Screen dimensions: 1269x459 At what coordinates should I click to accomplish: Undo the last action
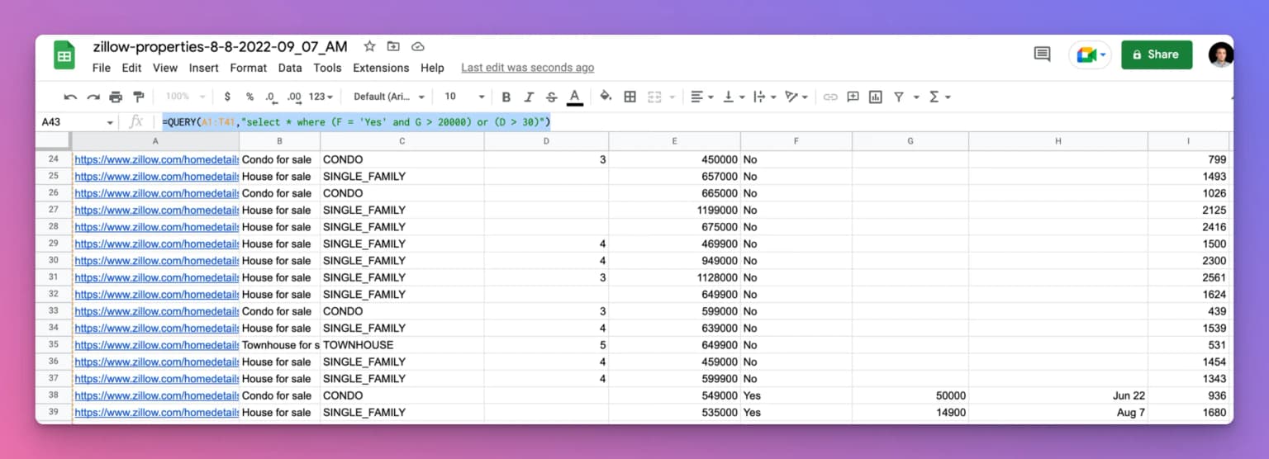pos(70,97)
